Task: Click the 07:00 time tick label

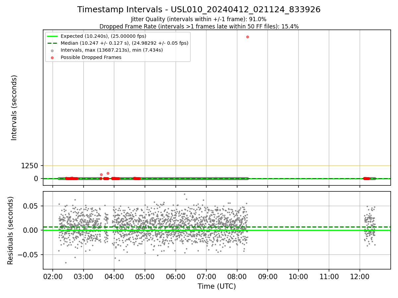Action: pyautogui.click(x=206, y=276)
